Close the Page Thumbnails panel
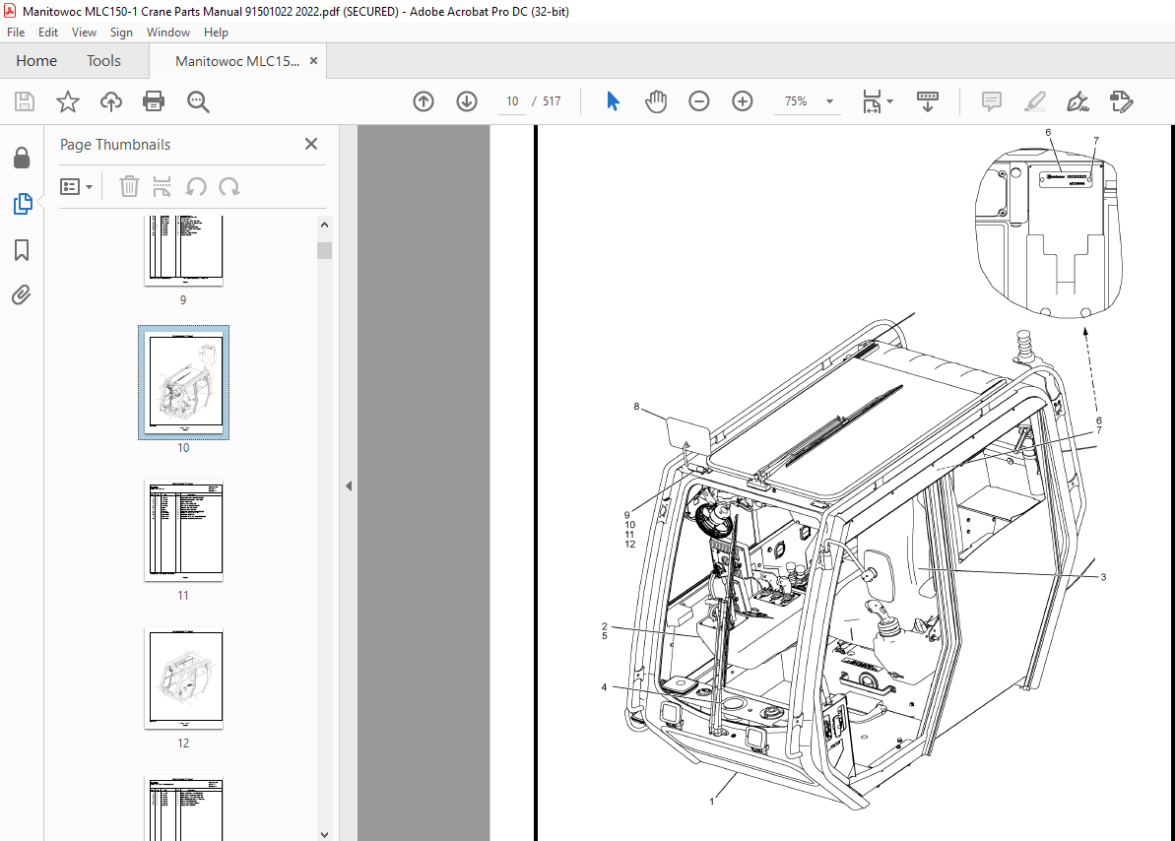 (x=311, y=144)
